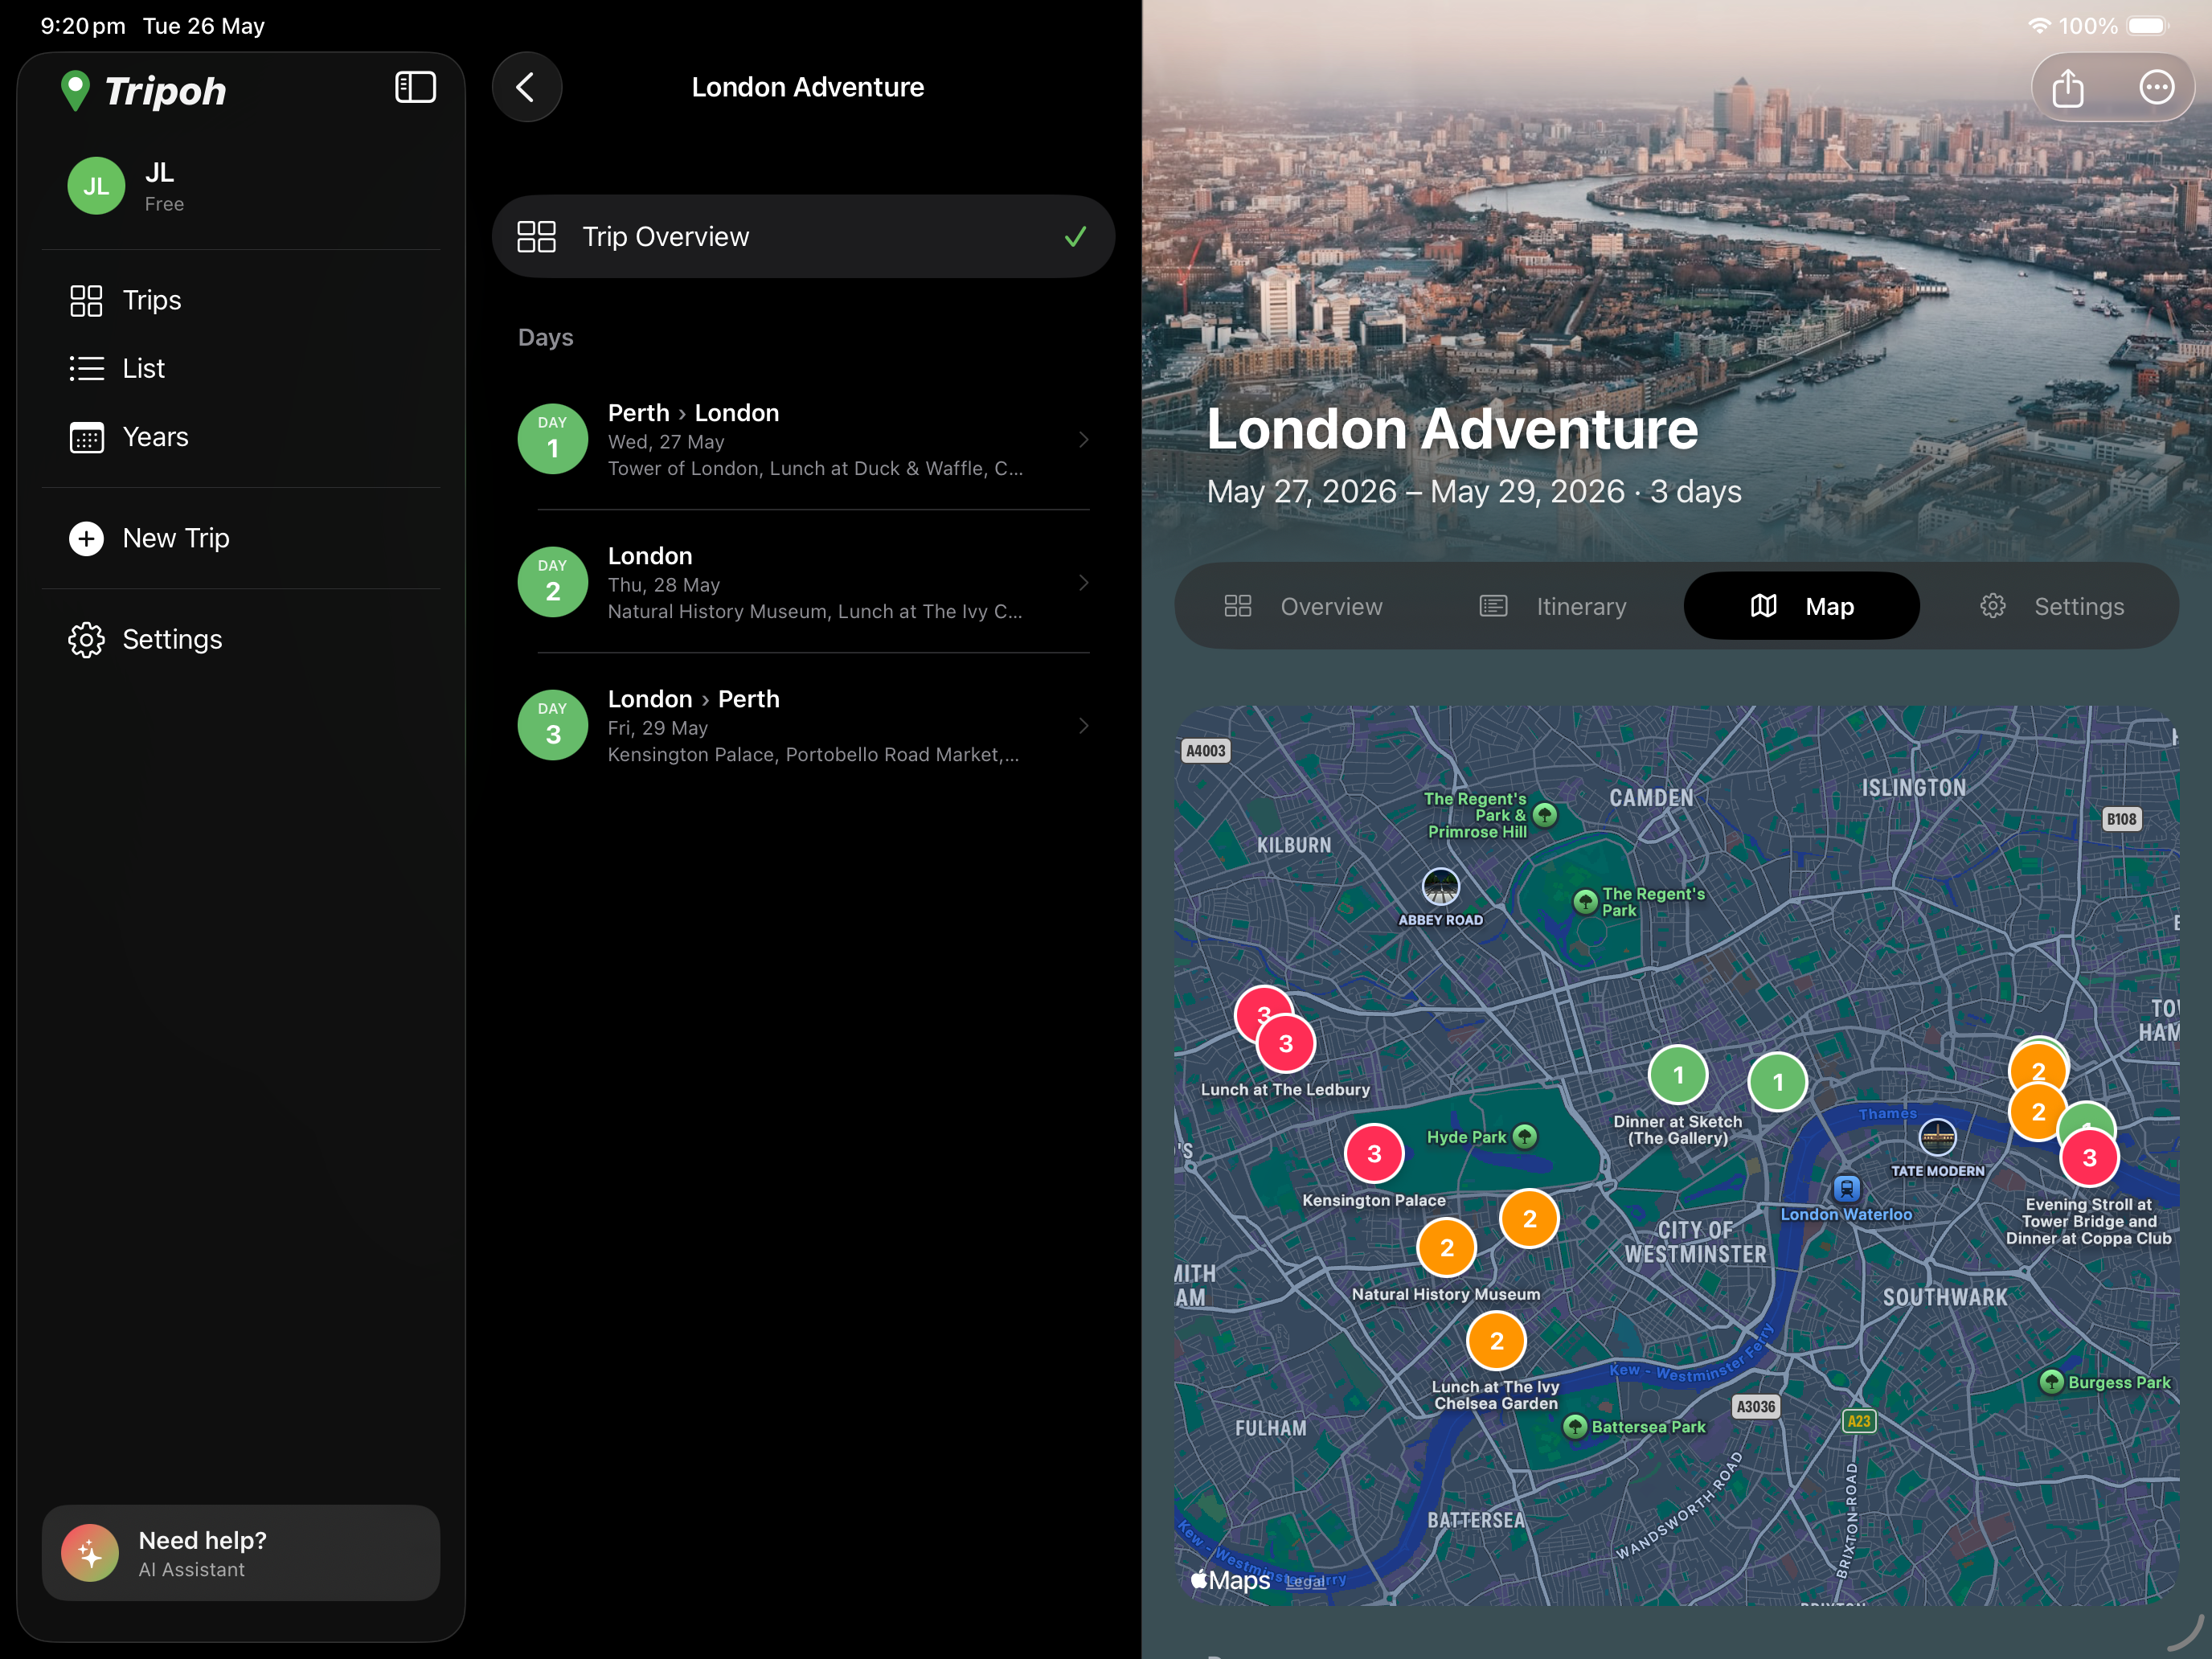2212x1659 pixels.
Task: Click the Tripoh location pin logo
Action: click(x=75, y=91)
